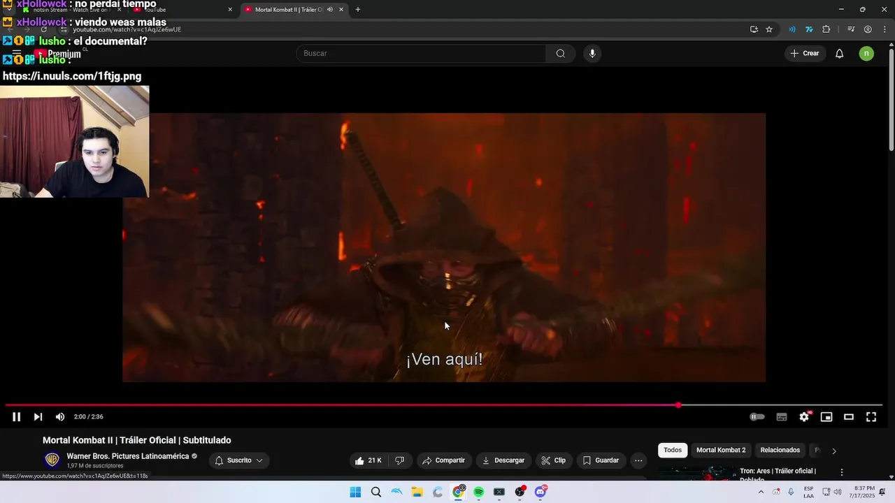Open the ESP LAA language switcher
The width and height of the screenshot is (895, 503).
(x=808, y=492)
